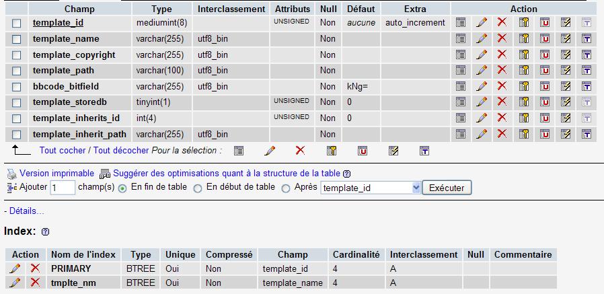The image size is (604, 294).
Task: Open the 'Après' field dropdown showing template_id
Action: click(370, 188)
